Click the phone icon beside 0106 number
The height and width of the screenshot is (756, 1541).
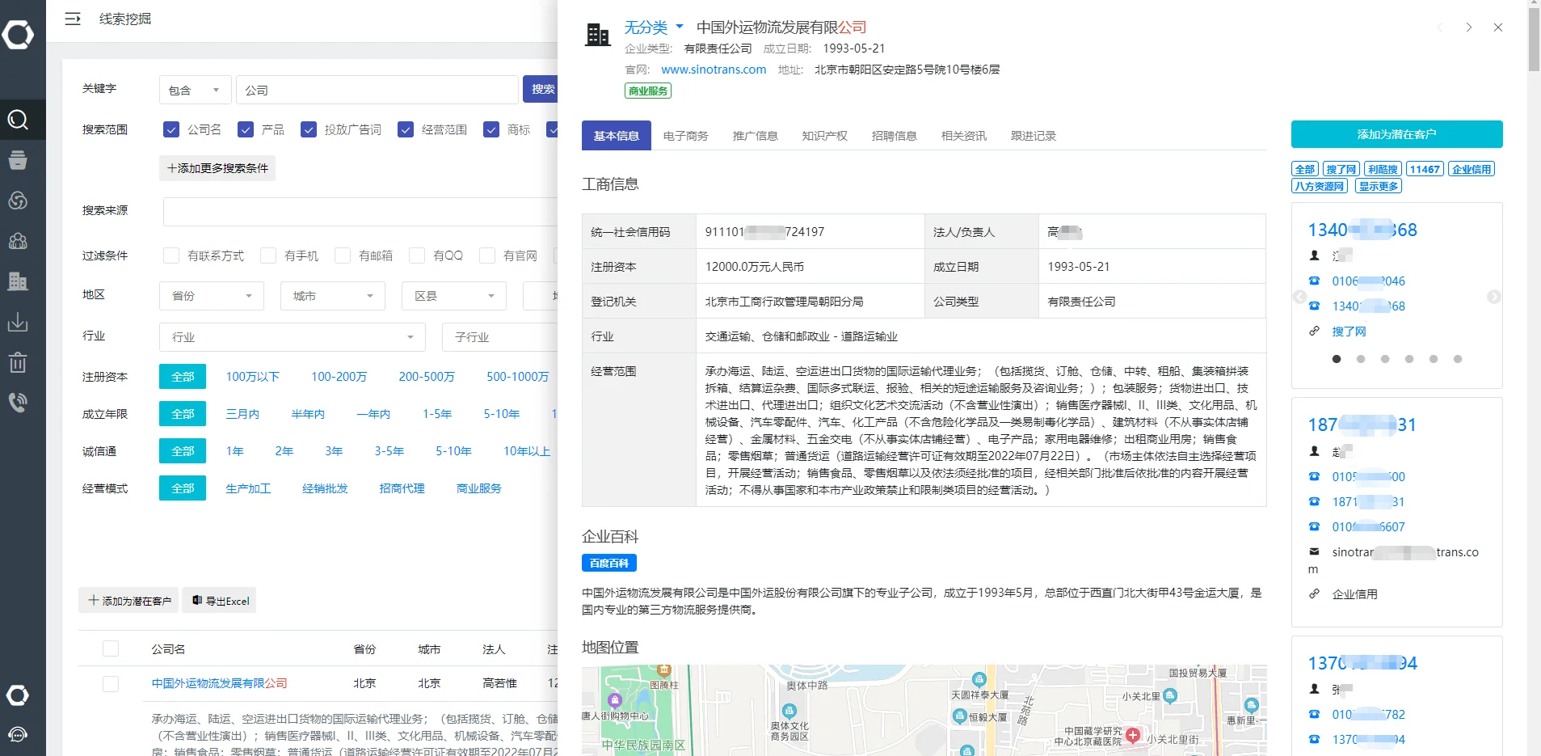click(x=1314, y=281)
